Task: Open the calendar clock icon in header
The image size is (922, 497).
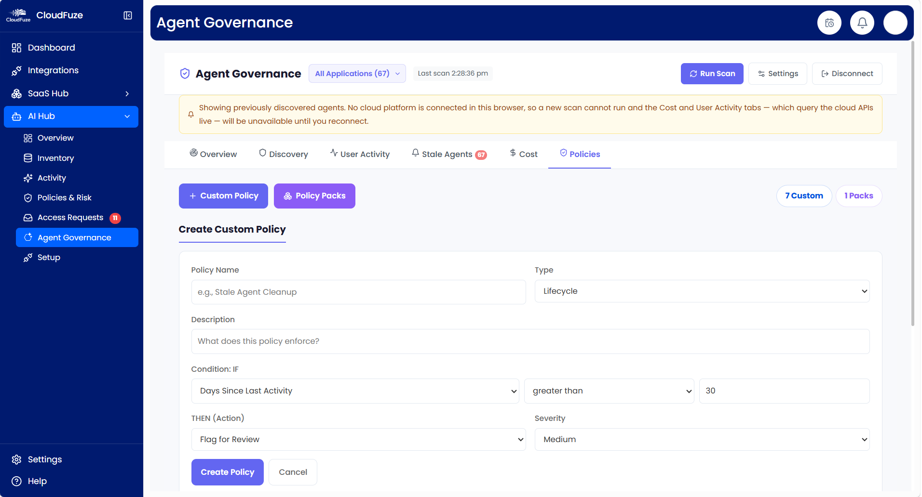Action: click(829, 23)
